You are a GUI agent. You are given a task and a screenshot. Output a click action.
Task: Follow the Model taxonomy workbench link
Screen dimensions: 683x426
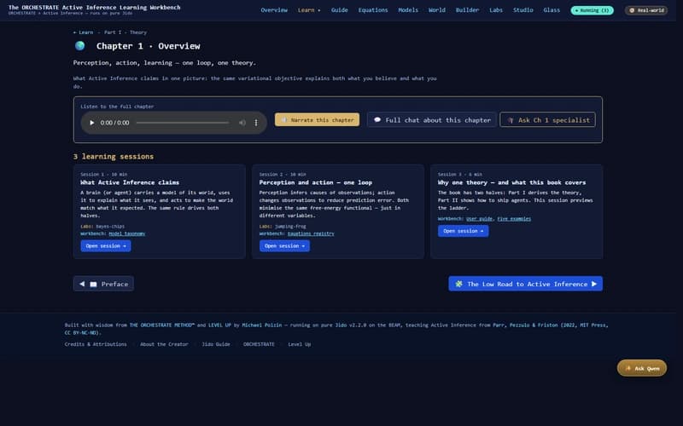click(x=126, y=233)
